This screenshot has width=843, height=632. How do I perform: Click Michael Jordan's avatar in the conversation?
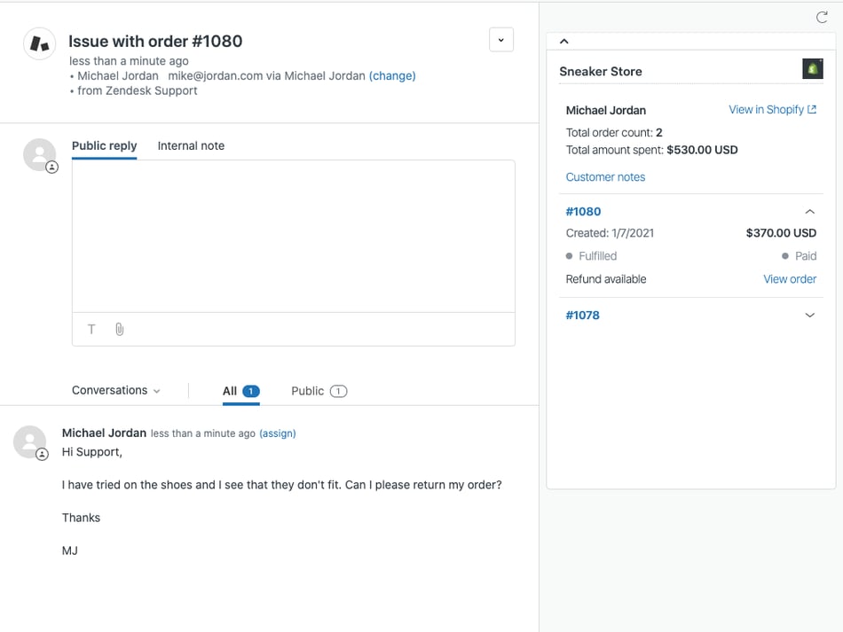[29, 442]
